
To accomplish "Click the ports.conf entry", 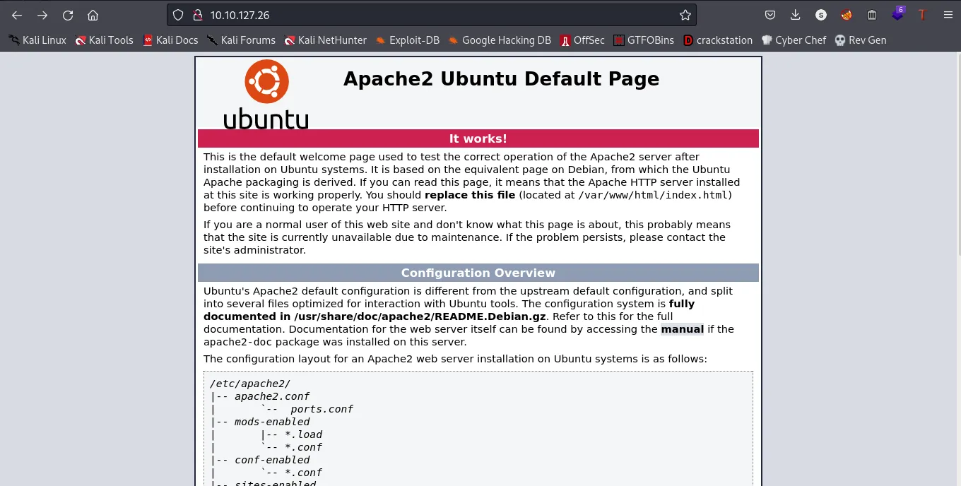I will pyautogui.click(x=322, y=409).
